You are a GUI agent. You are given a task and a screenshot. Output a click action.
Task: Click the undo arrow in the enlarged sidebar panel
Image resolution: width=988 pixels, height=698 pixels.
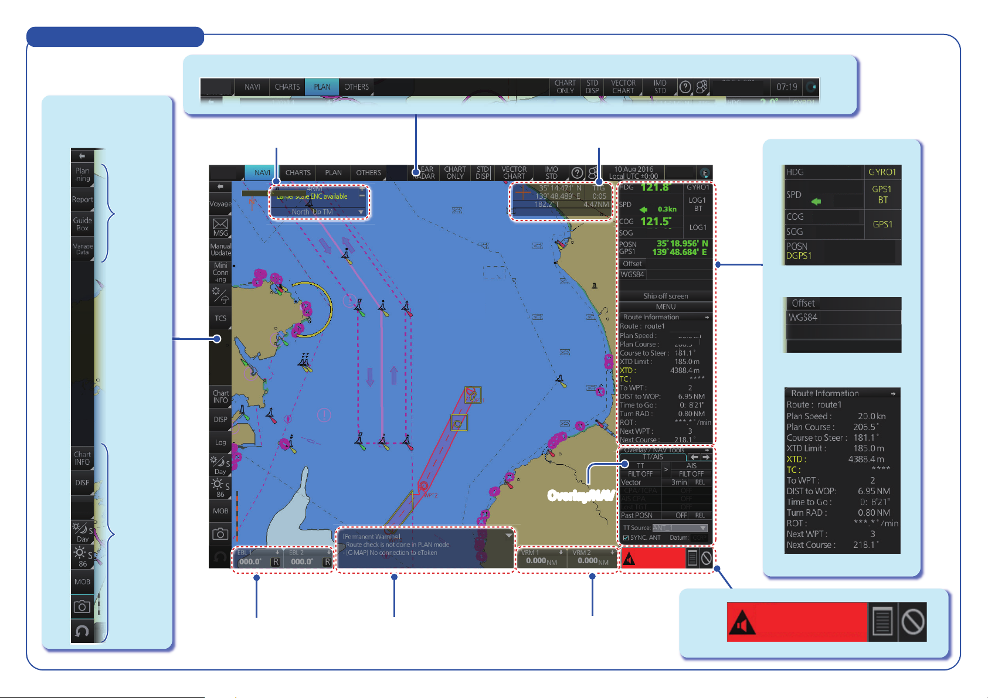pyautogui.click(x=82, y=631)
